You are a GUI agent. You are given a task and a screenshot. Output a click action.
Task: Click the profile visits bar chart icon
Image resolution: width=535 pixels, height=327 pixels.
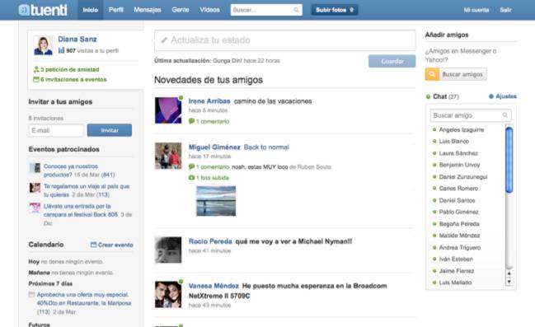[61, 50]
